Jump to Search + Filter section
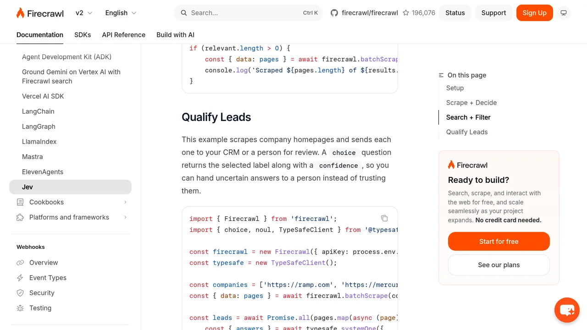 tap(468, 117)
